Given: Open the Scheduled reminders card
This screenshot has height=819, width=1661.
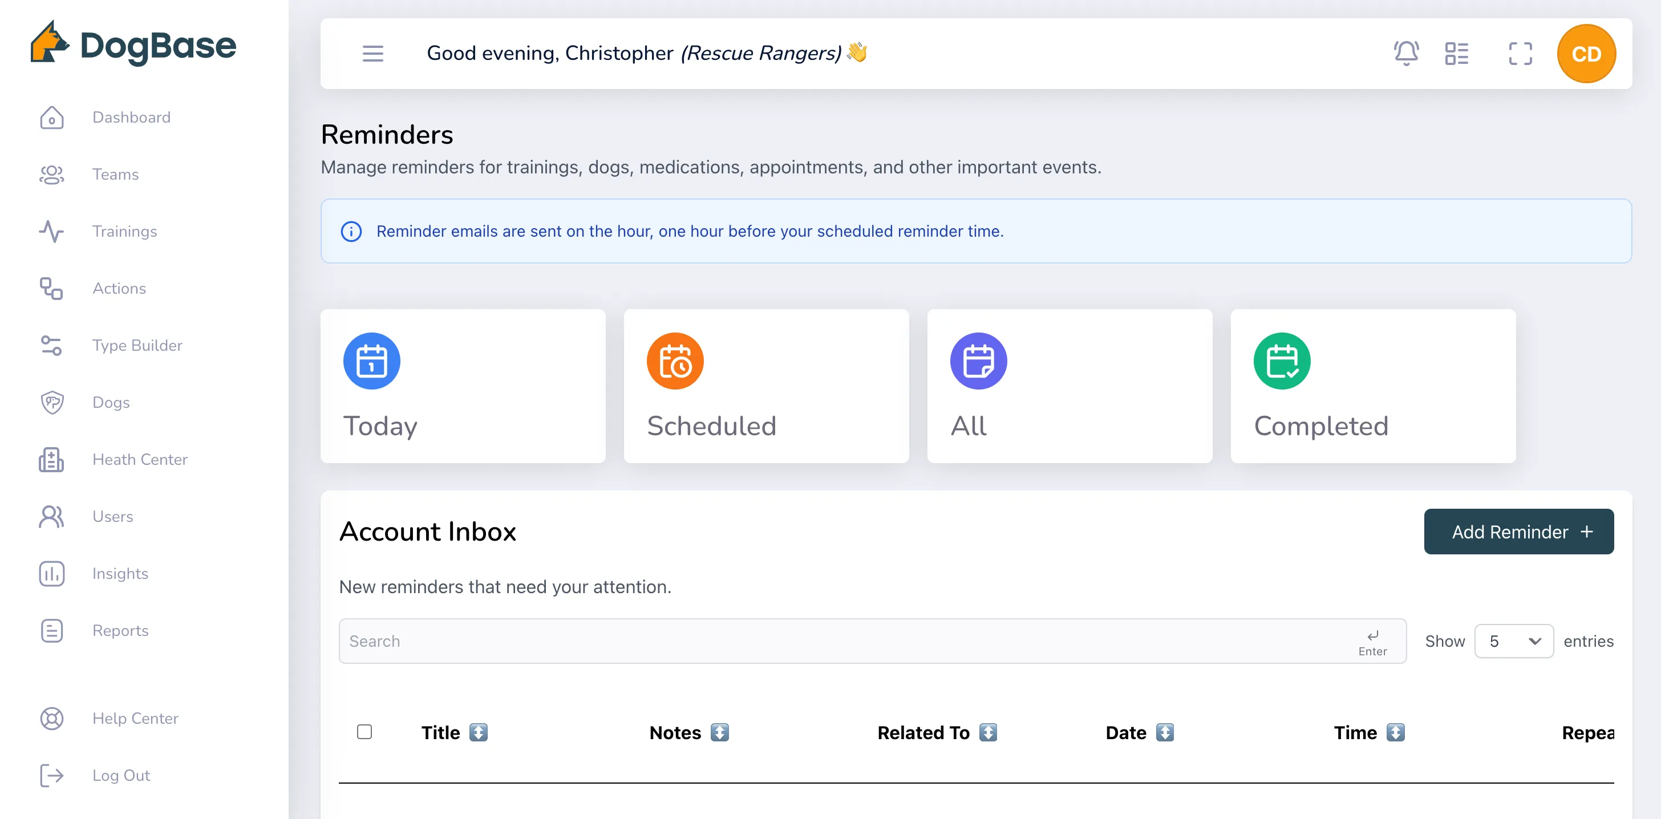Looking at the screenshot, I should [766, 386].
